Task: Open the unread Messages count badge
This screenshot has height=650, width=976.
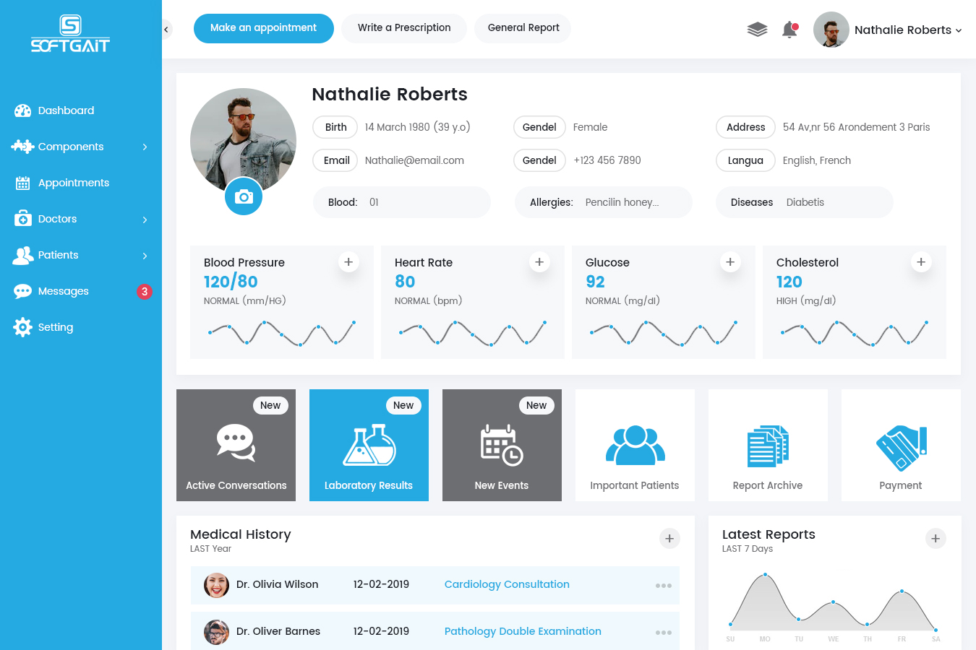Action: click(x=145, y=292)
